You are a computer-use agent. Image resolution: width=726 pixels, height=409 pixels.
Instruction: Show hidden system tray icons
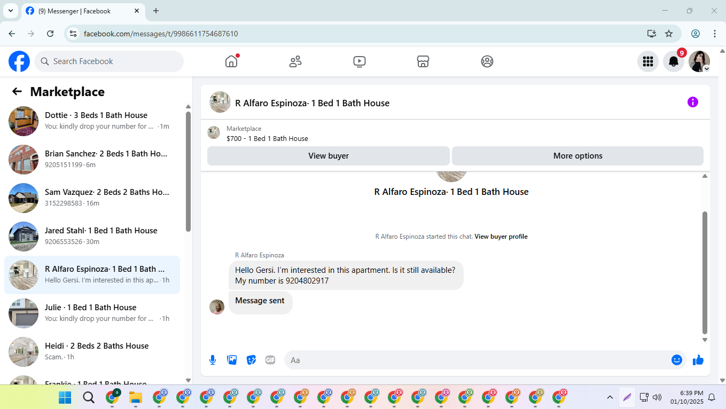[610, 397]
